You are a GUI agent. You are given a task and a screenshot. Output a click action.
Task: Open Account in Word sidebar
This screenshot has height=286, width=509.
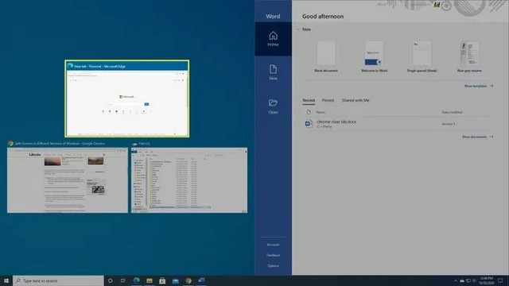(273, 245)
